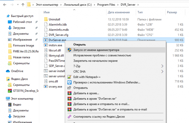This screenshot has height=123, width=189.
Task: Open Видео under Этот компьютер
Action: pos(17,104)
